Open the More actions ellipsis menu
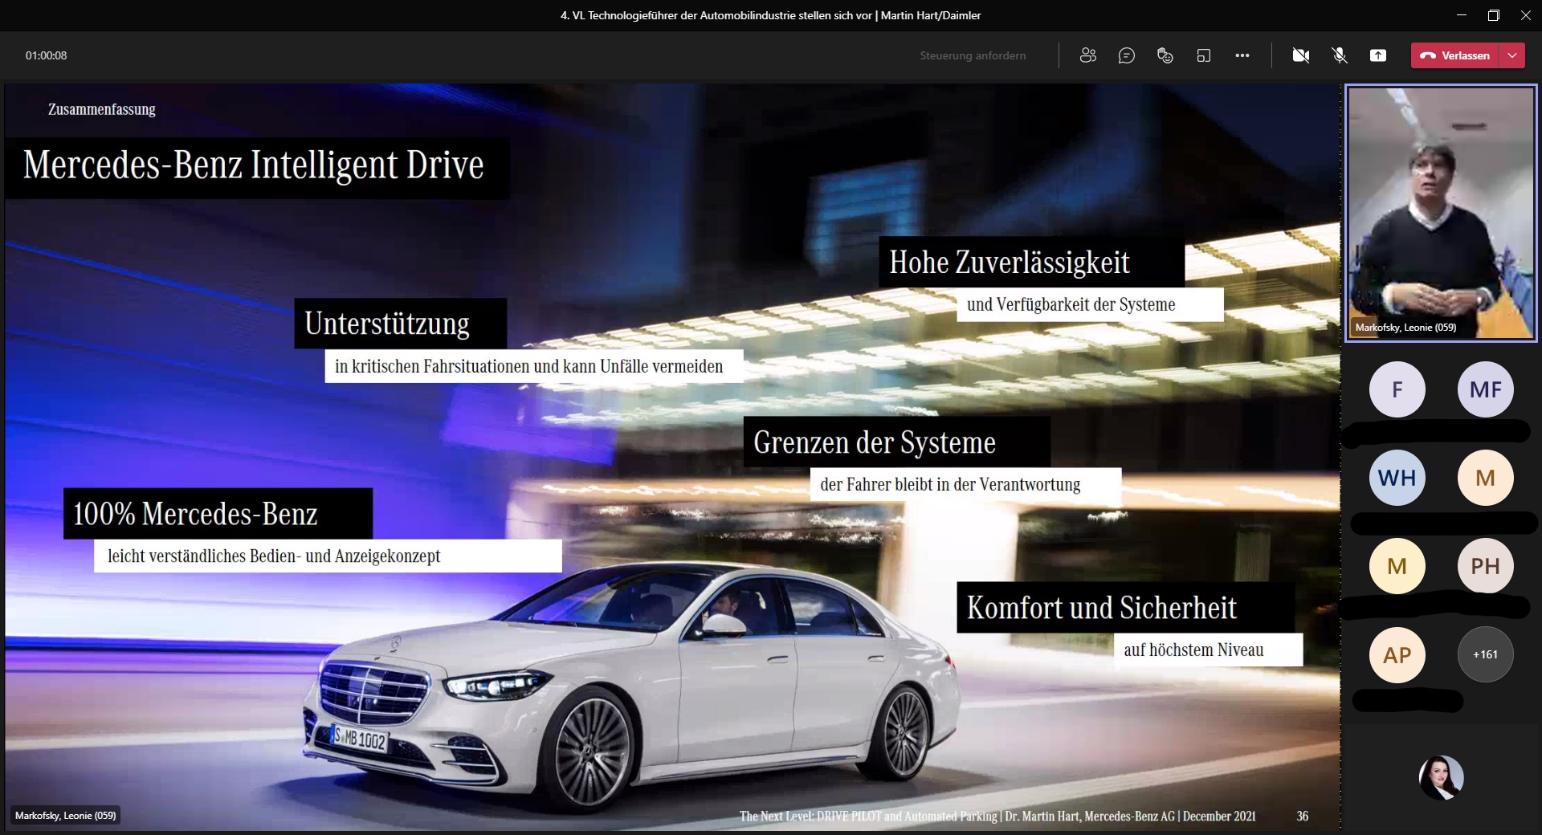This screenshot has height=835, width=1542. (x=1242, y=55)
